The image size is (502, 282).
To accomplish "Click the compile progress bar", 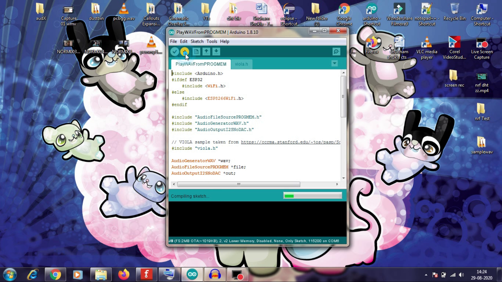I will click(312, 196).
